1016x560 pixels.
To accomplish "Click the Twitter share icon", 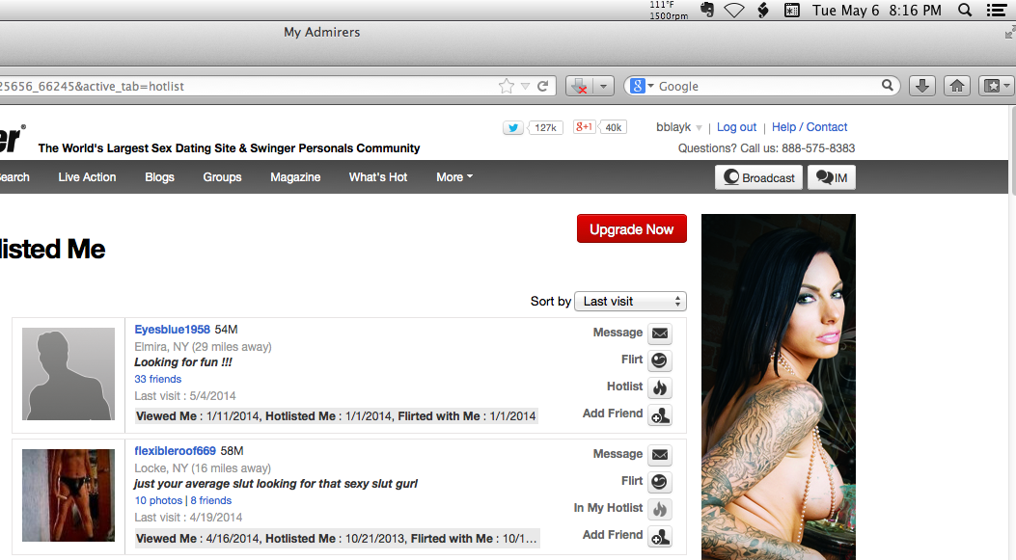I will click(x=512, y=127).
